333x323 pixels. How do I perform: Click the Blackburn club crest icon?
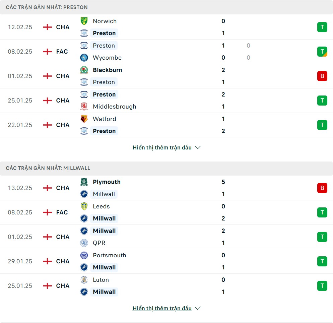pos(84,70)
